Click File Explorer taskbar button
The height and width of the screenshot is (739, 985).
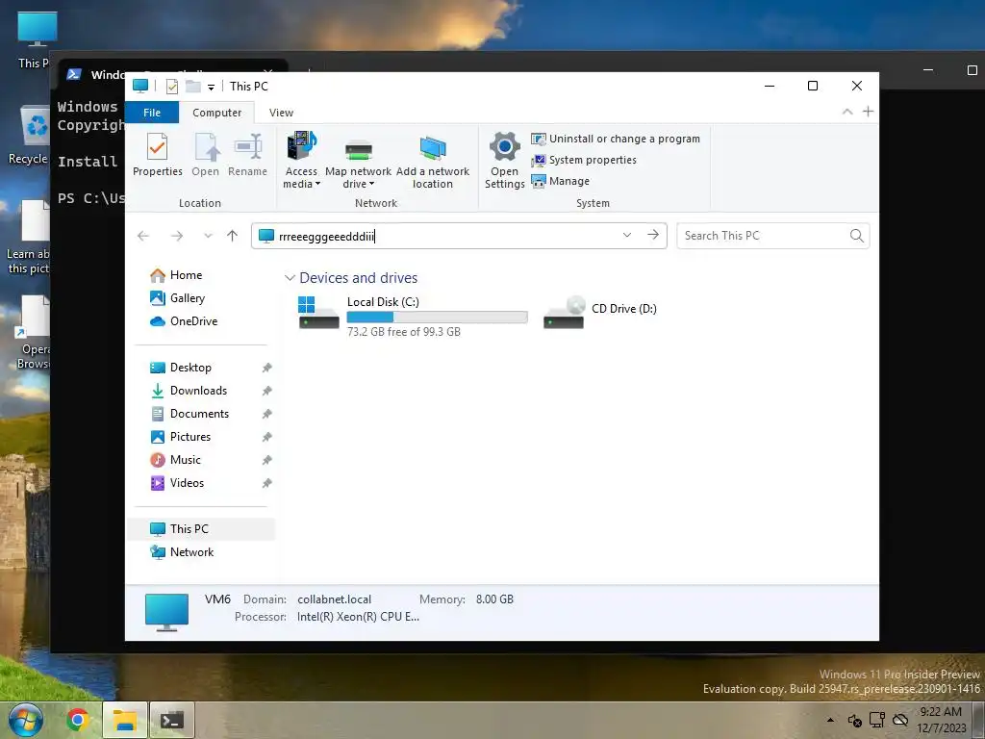[124, 720]
